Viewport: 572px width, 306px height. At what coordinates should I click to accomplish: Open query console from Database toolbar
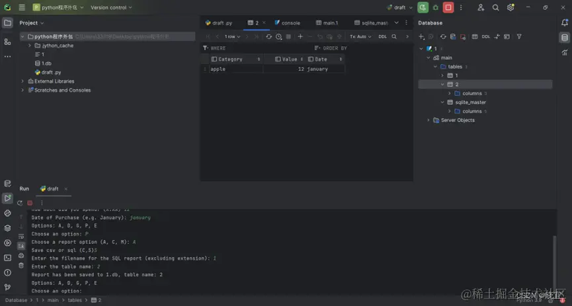[507, 36]
